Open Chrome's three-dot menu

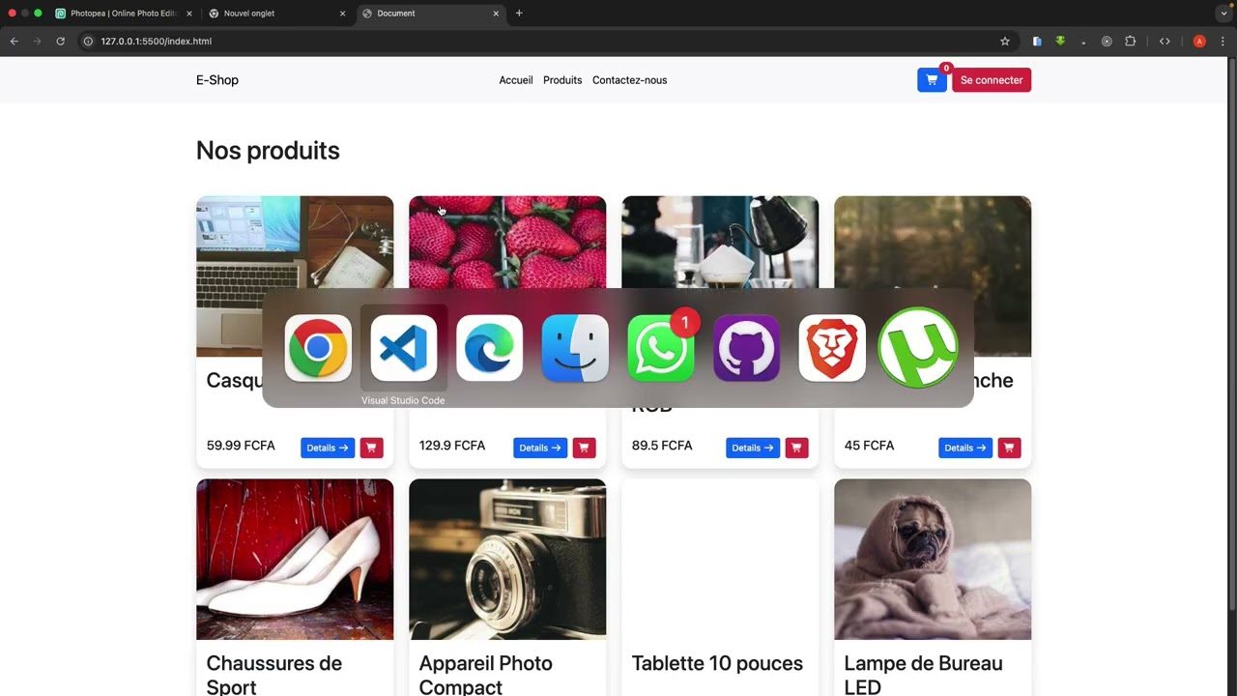1223,42
